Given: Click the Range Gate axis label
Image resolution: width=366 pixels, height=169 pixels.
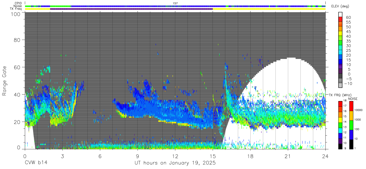Looking at the screenshot, I should pos(4,81).
